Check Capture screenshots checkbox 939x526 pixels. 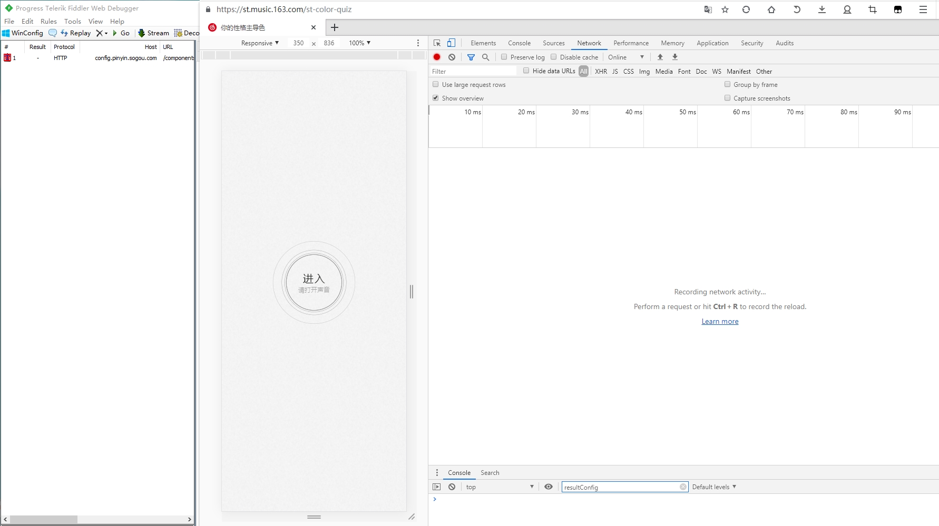(x=728, y=98)
